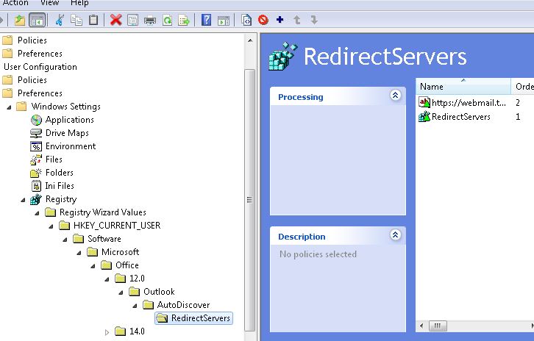Click the Copy toolbar icon
This screenshot has width=534, height=341.
[x=76, y=20]
